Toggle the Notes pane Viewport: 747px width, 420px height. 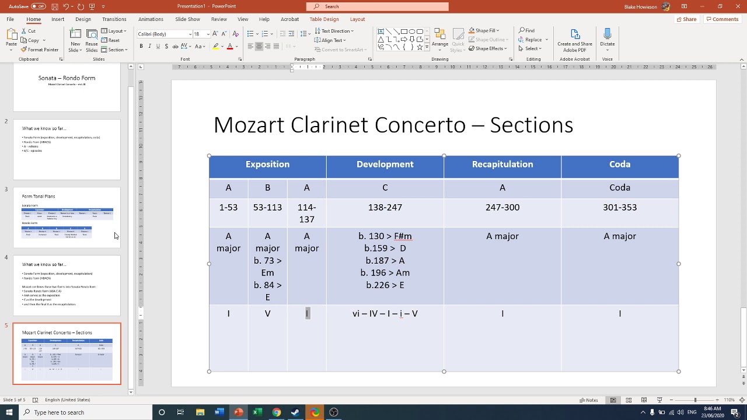pos(589,400)
